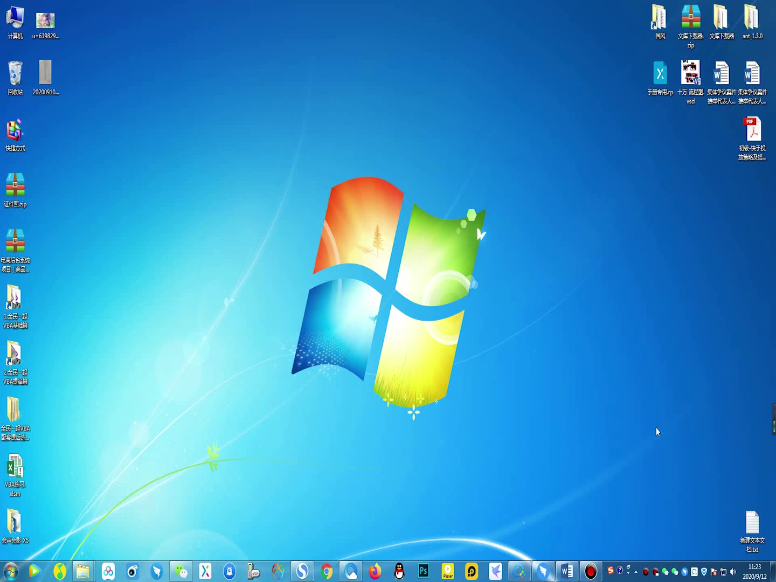
Task: Select the 全民一起VBA配套课后练 folder
Action: (x=15, y=419)
